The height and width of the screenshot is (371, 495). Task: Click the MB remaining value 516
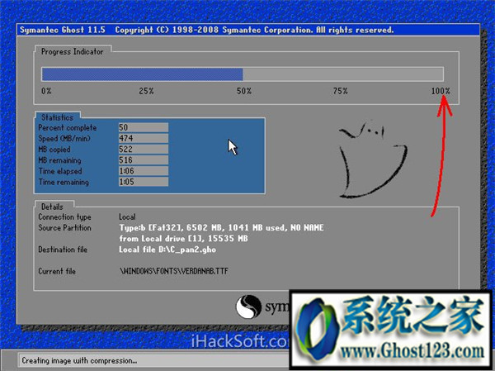click(144, 160)
